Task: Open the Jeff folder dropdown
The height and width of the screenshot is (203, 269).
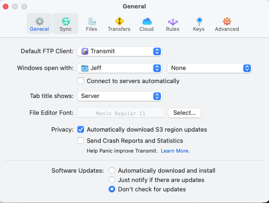Action: 119,68
